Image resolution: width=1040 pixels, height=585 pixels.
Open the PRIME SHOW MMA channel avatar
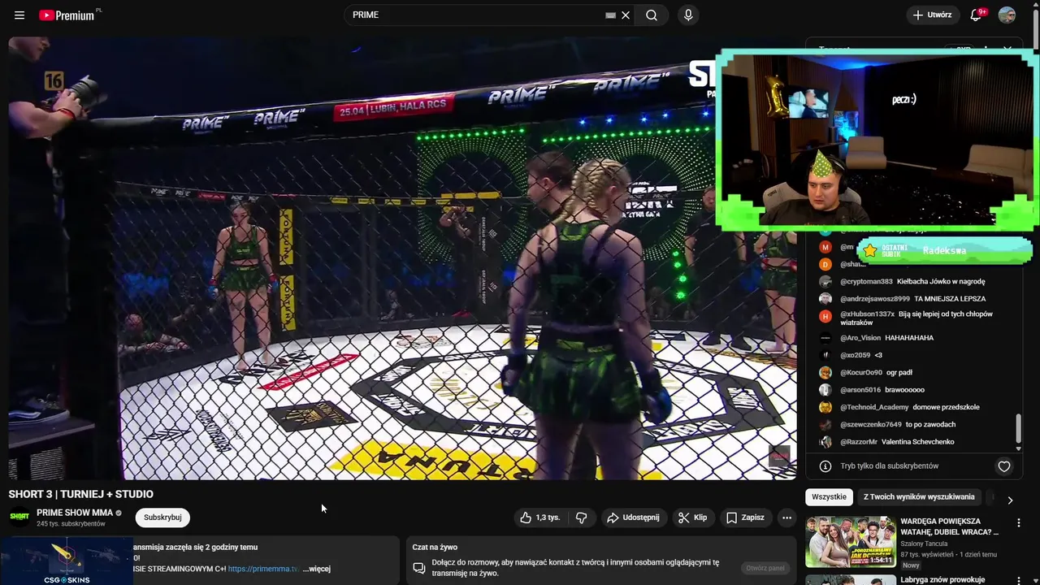click(x=19, y=518)
